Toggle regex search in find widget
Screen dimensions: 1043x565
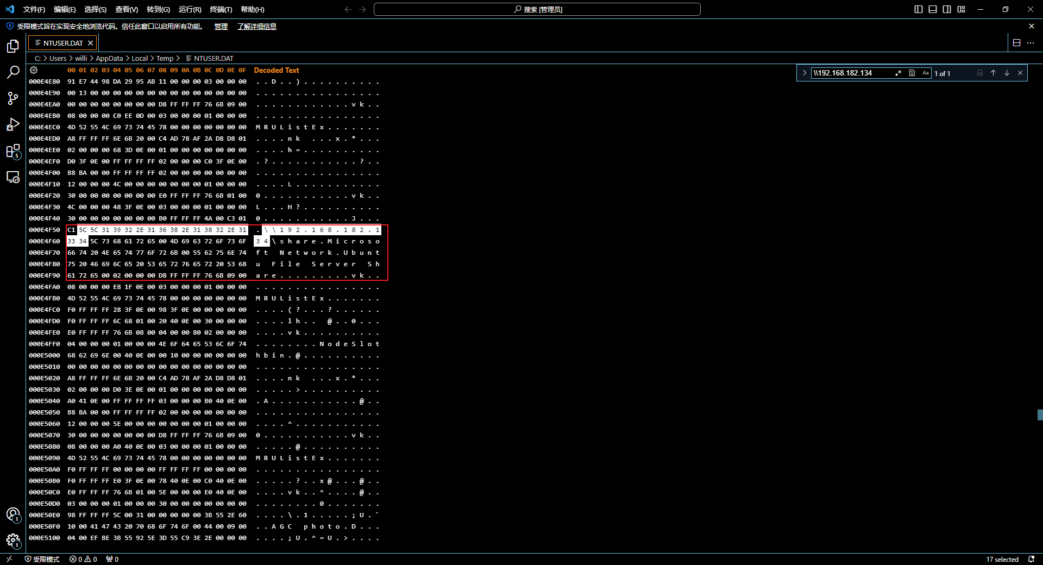click(x=899, y=73)
